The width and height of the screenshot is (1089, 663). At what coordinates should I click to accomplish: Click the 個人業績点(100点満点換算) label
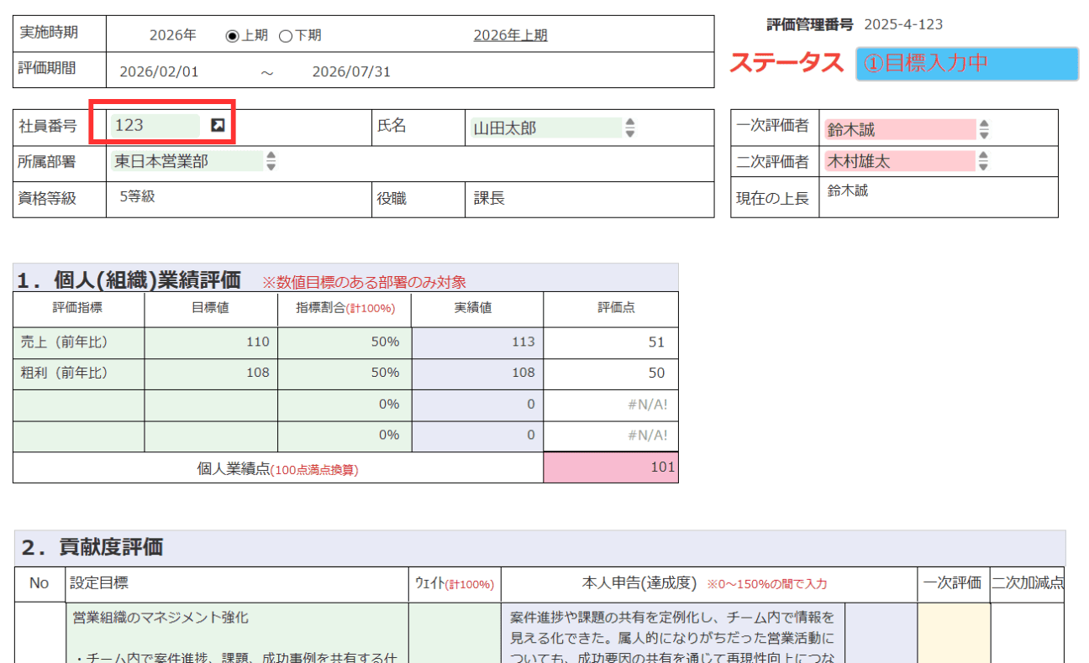(277, 469)
